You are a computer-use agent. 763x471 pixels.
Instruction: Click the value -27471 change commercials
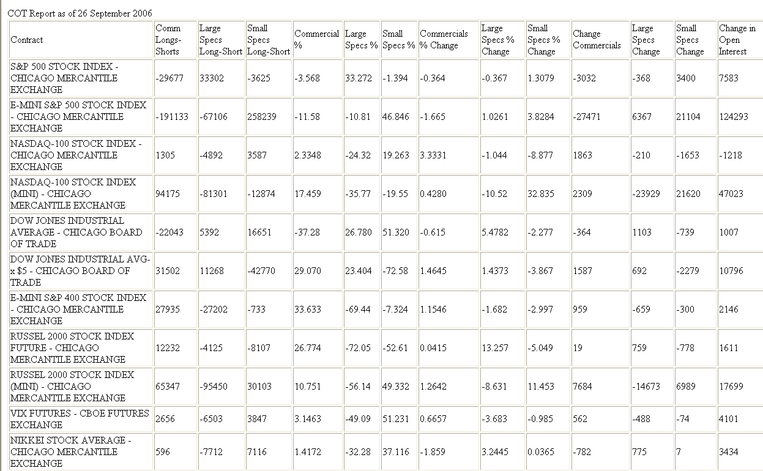click(587, 117)
